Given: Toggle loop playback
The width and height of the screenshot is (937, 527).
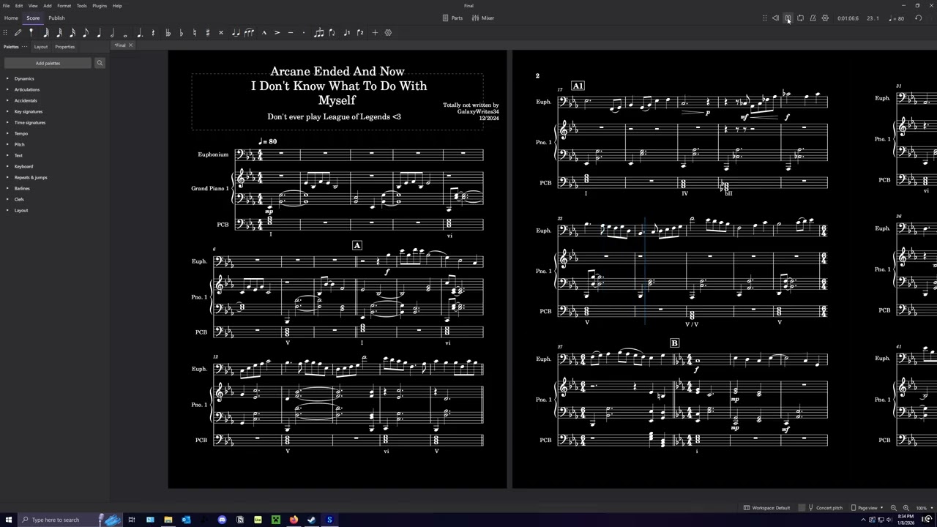Looking at the screenshot, I should pyautogui.click(x=800, y=18).
